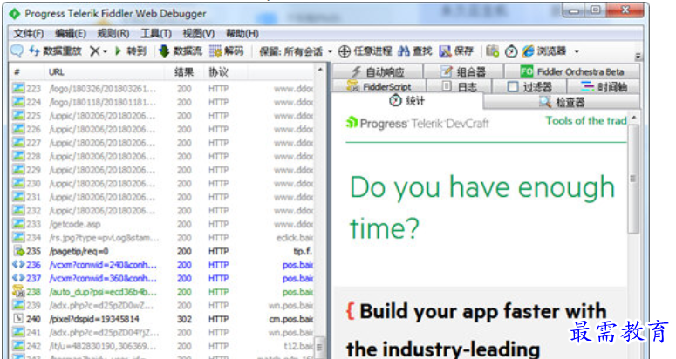Select session 239 /adx.php row
Image resolution: width=676 pixels, height=359 pixels.
[x=163, y=305]
